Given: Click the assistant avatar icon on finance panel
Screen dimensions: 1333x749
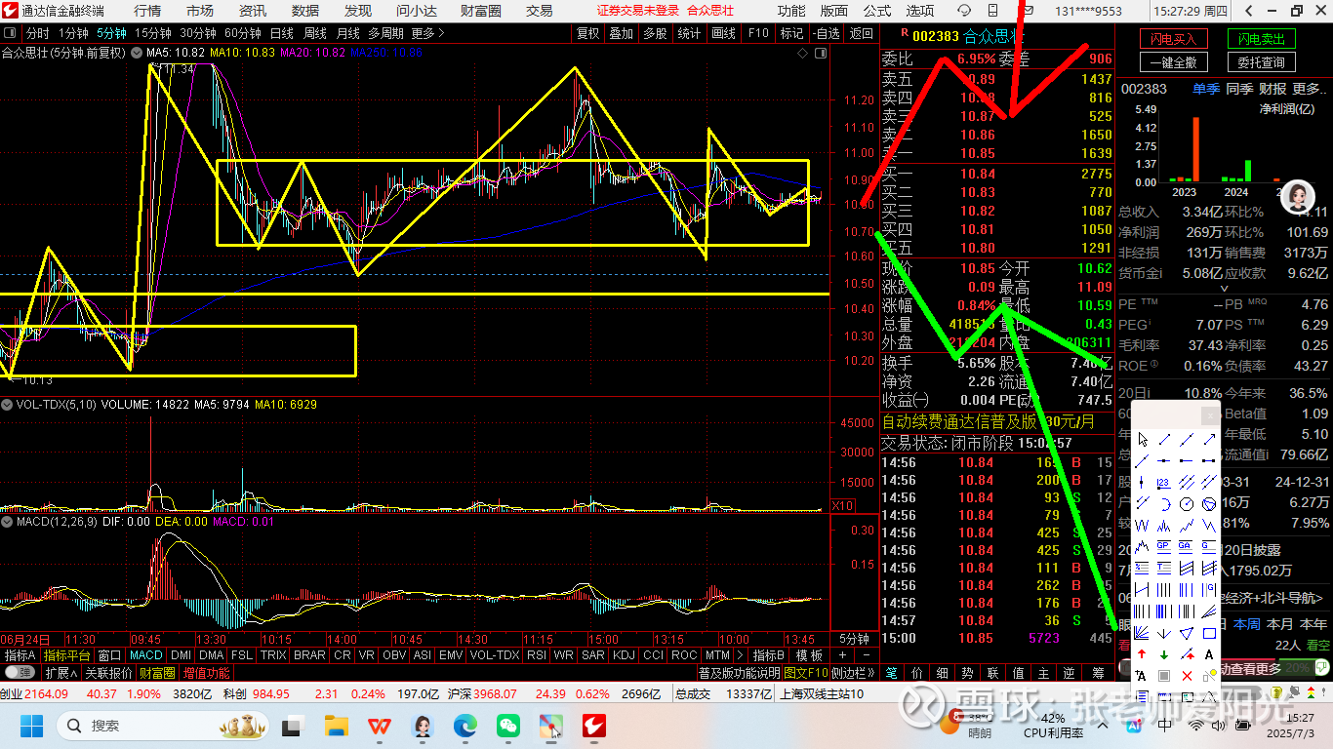Looking at the screenshot, I should click(1297, 198).
